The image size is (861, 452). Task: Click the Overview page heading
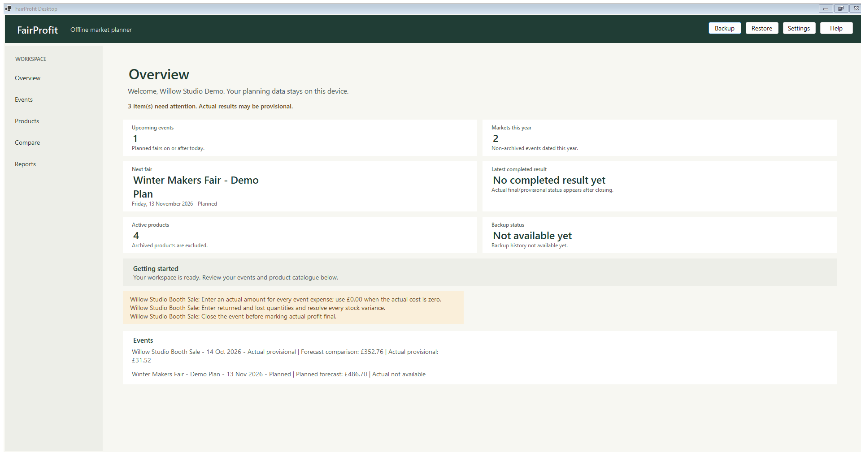click(159, 74)
